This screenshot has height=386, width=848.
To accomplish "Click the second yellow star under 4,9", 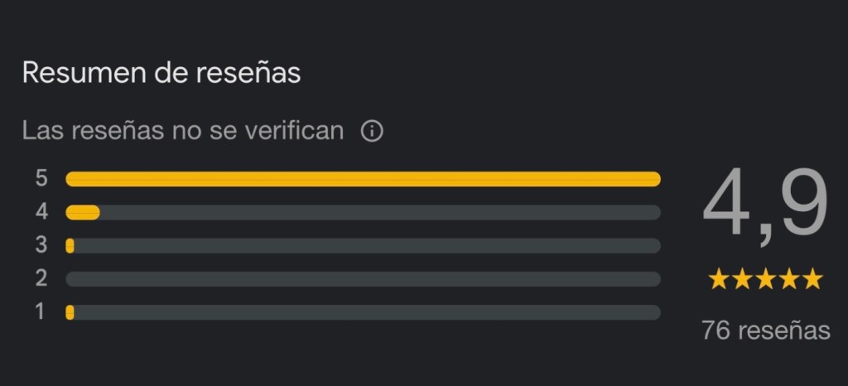I will [x=742, y=279].
